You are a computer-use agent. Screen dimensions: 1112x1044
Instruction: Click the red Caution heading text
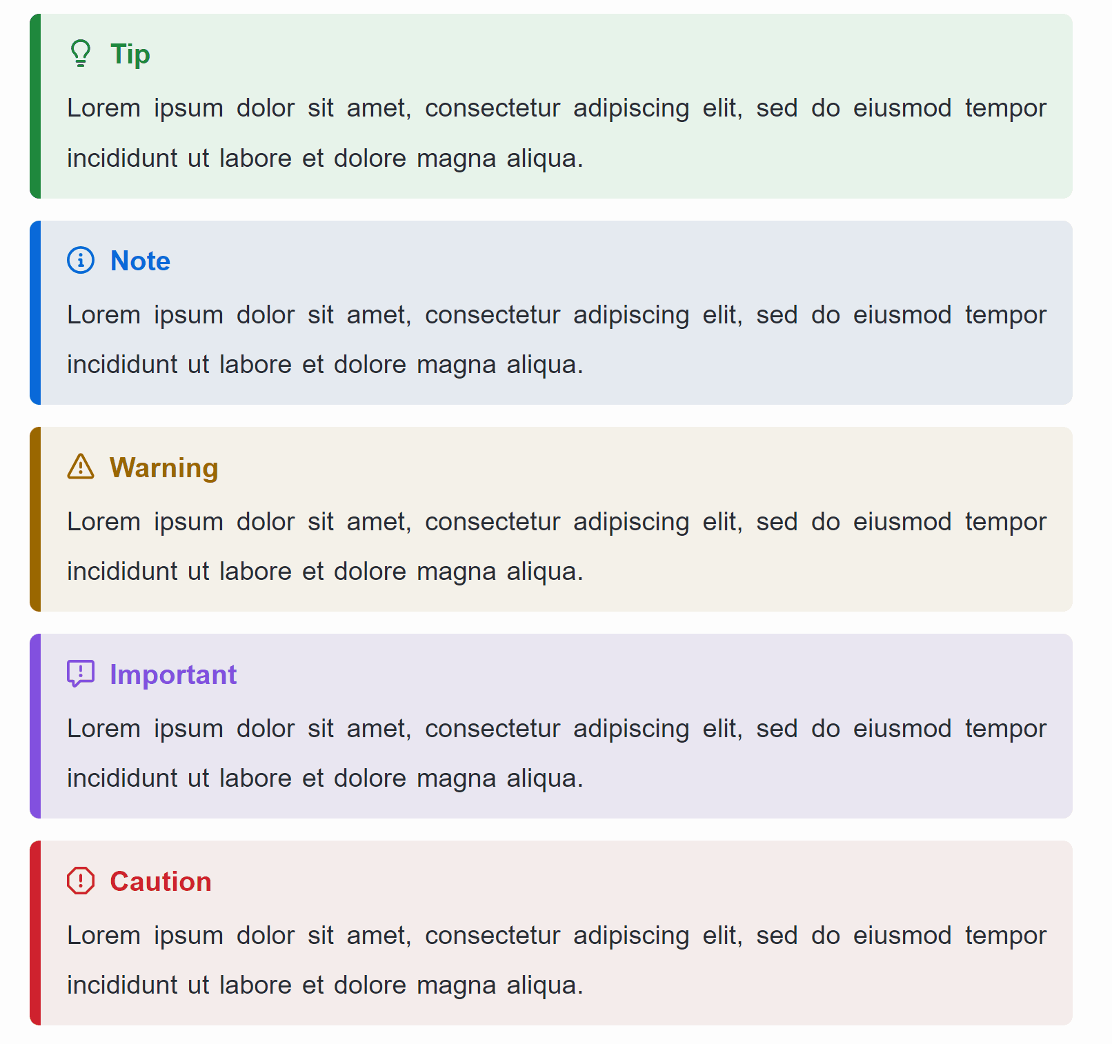(161, 881)
